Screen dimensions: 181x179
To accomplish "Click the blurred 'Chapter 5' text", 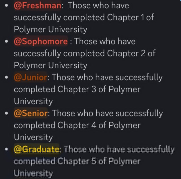I will [77, 161].
